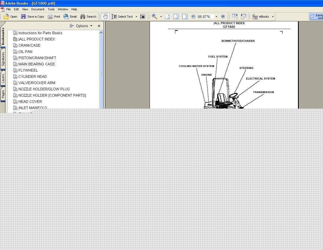Open the INLET MANIFOLD bookmark

(x=33, y=108)
